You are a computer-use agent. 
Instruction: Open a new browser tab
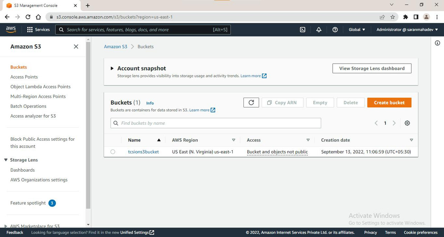[88, 5]
